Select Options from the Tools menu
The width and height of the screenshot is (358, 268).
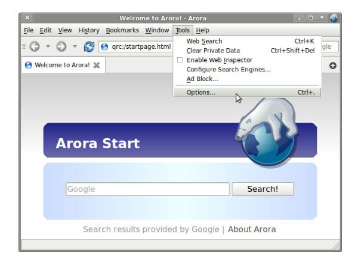(200, 92)
